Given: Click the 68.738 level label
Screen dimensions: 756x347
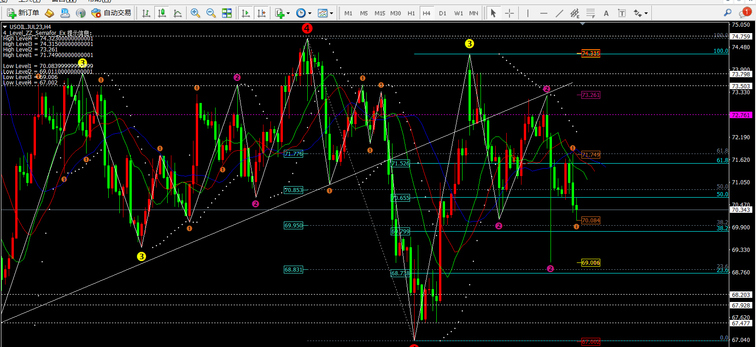Looking at the screenshot, I should pyautogui.click(x=400, y=273).
